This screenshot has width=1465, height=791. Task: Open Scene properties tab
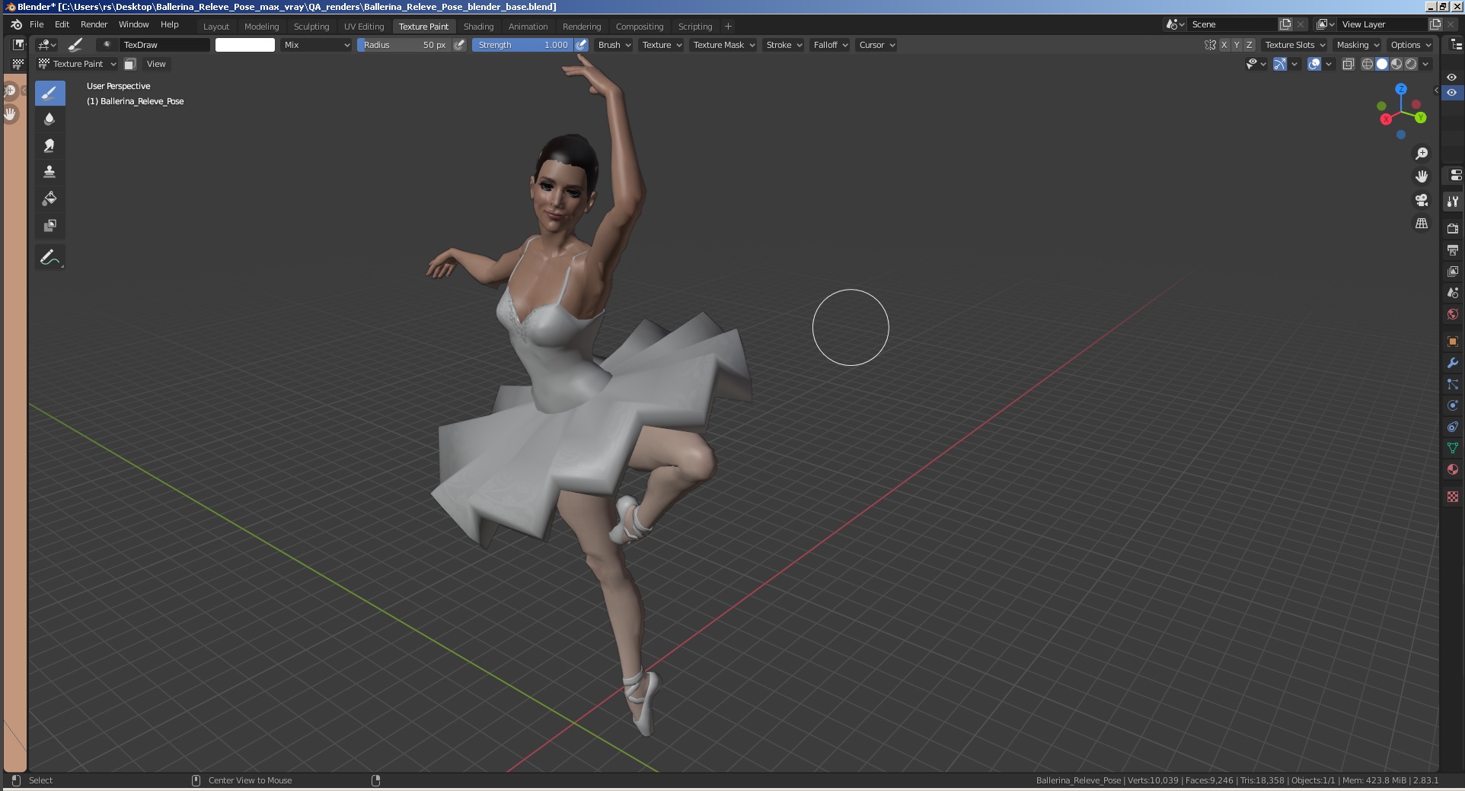[1453, 293]
